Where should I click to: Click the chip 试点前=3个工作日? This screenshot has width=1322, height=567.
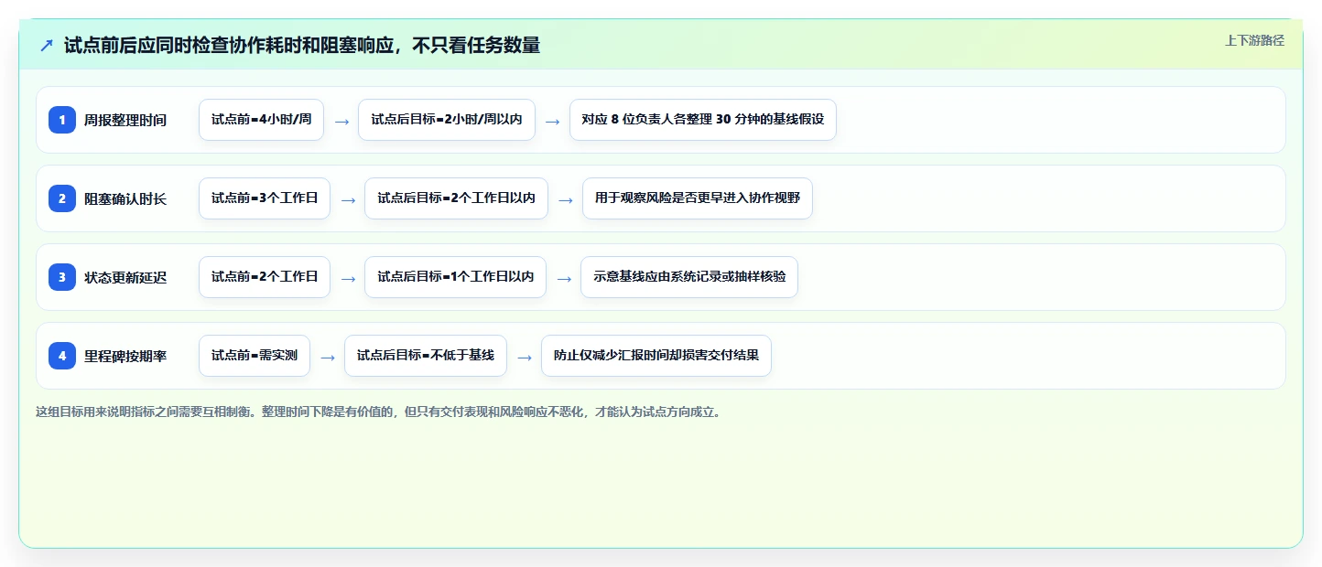click(265, 198)
